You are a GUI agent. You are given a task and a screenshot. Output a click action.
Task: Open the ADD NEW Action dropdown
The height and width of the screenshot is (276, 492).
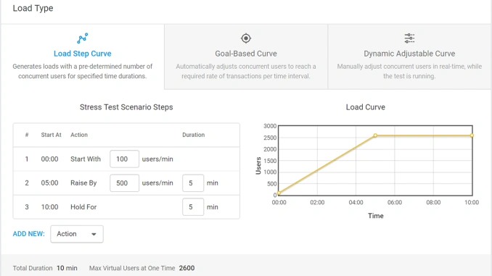point(77,234)
